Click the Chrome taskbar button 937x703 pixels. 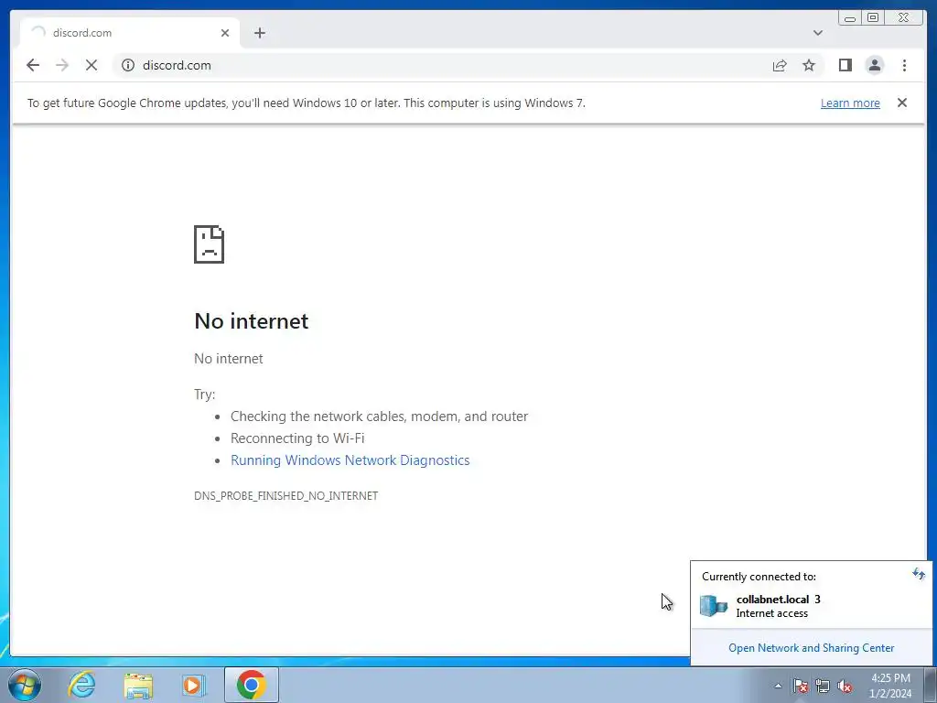251,685
